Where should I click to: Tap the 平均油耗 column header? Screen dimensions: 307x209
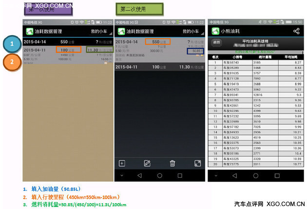click(291, 57)
